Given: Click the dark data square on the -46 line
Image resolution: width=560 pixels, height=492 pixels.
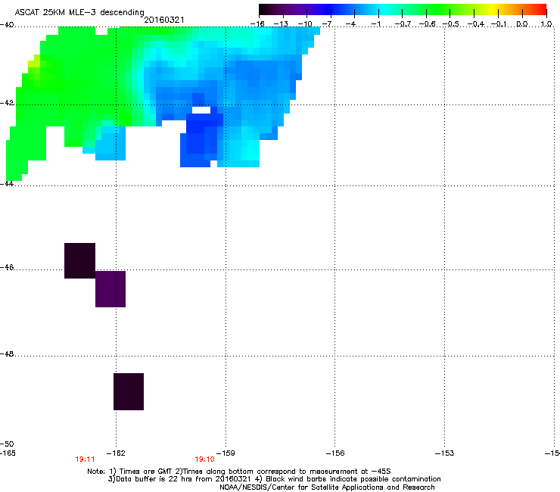Looking at the screenshot, I should point(79,261).
